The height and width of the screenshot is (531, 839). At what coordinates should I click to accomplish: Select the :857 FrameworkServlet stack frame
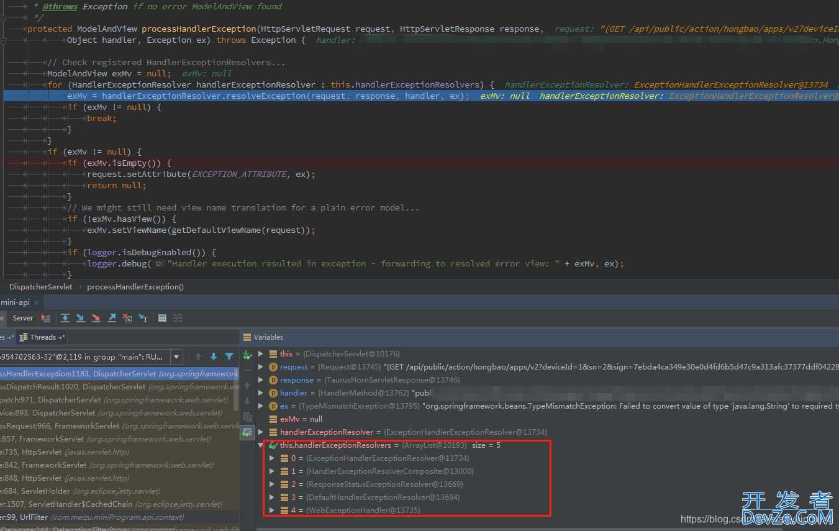tap(119, 439)
